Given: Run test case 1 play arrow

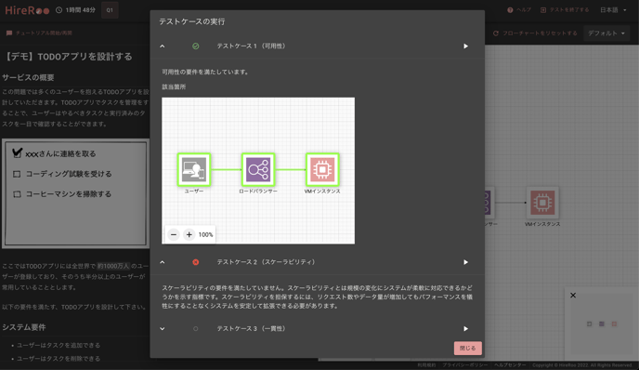Looking at the screenshot, I should point(465,46).
